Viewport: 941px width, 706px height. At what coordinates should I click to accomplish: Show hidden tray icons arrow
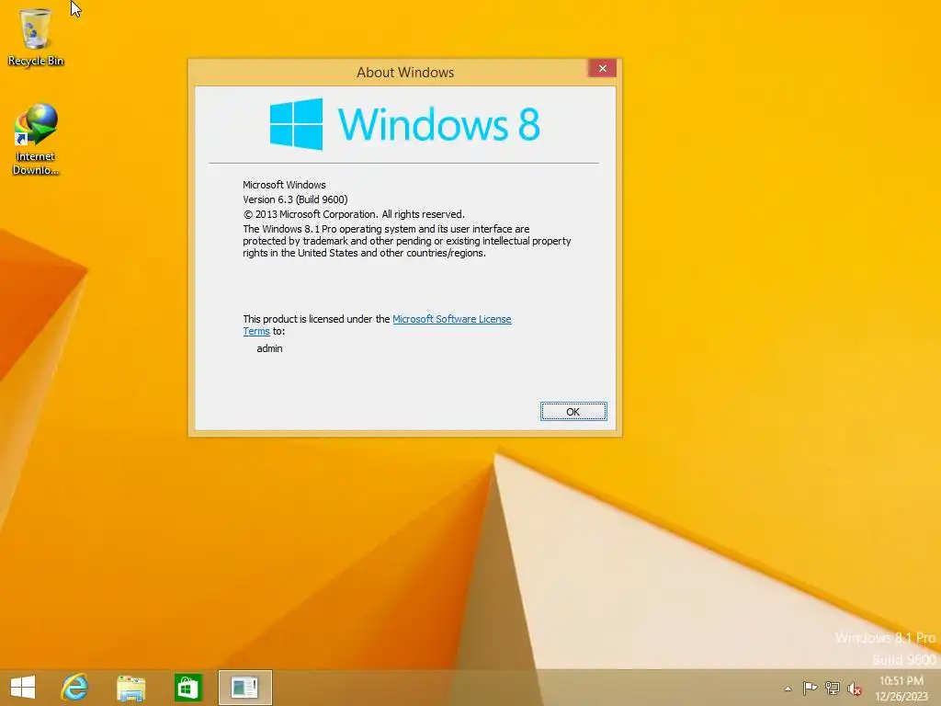[x=788, y=689]
